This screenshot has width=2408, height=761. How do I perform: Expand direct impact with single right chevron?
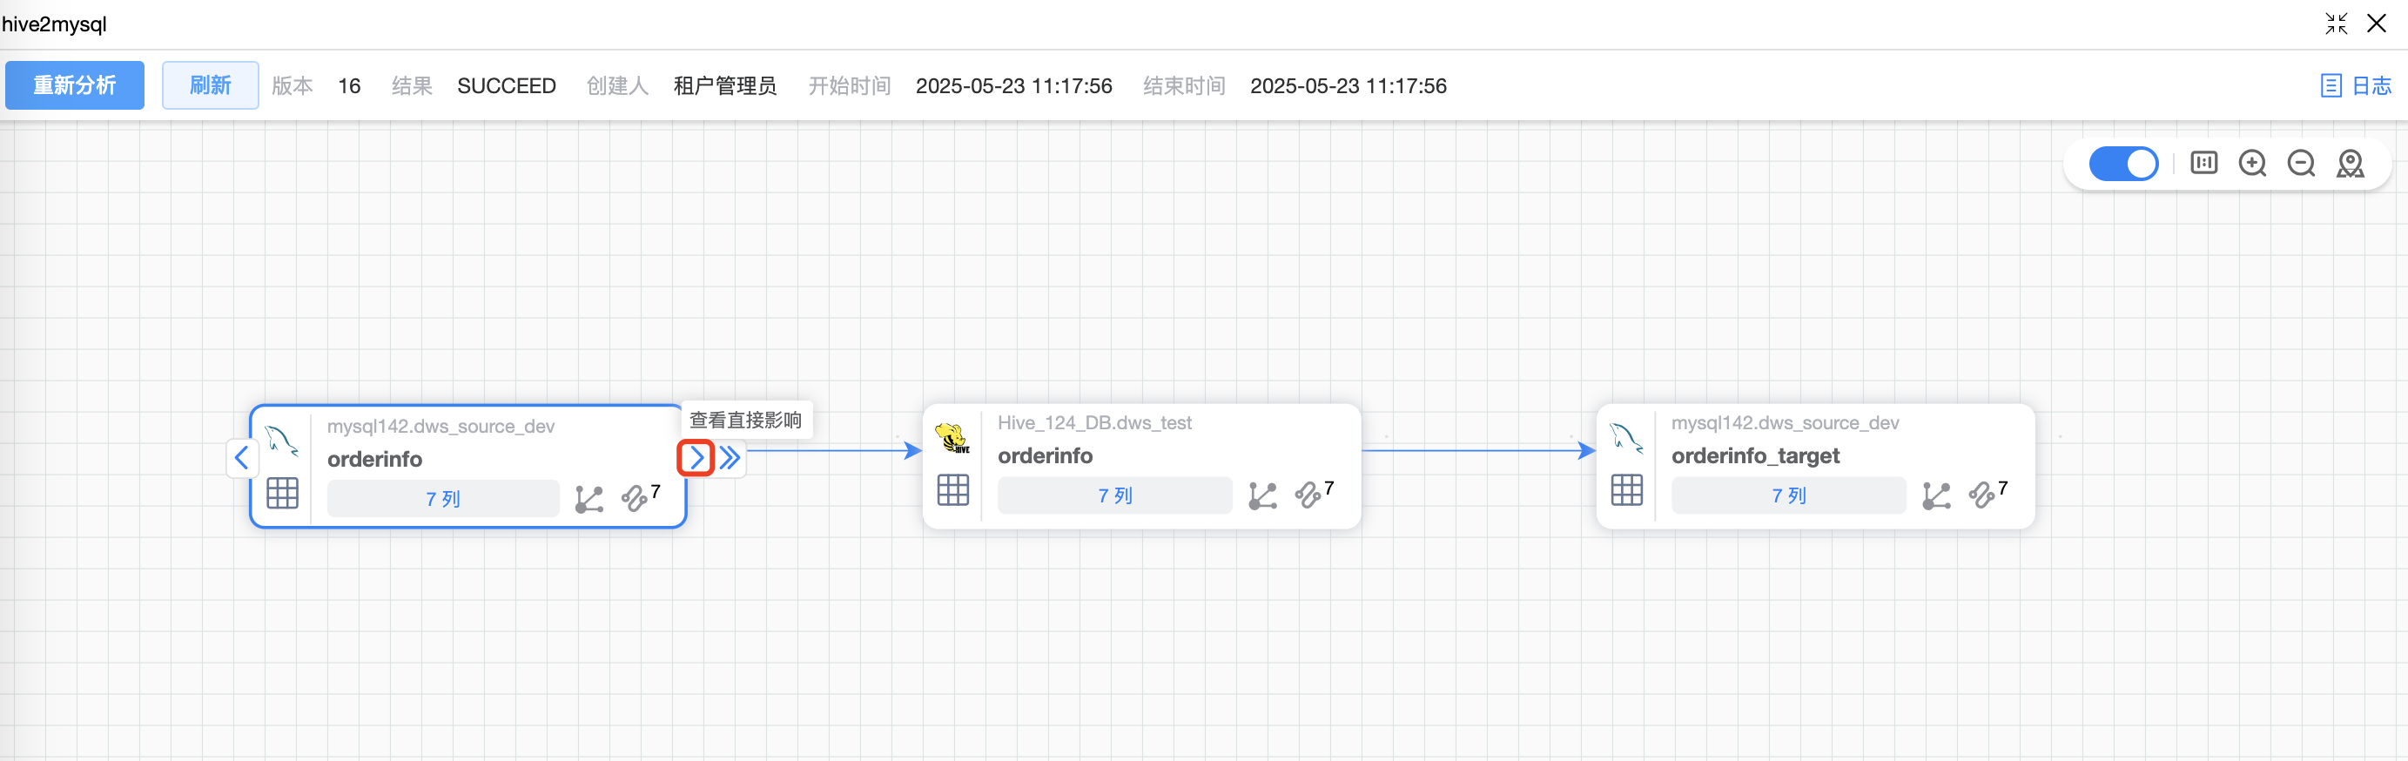[696, 458]
